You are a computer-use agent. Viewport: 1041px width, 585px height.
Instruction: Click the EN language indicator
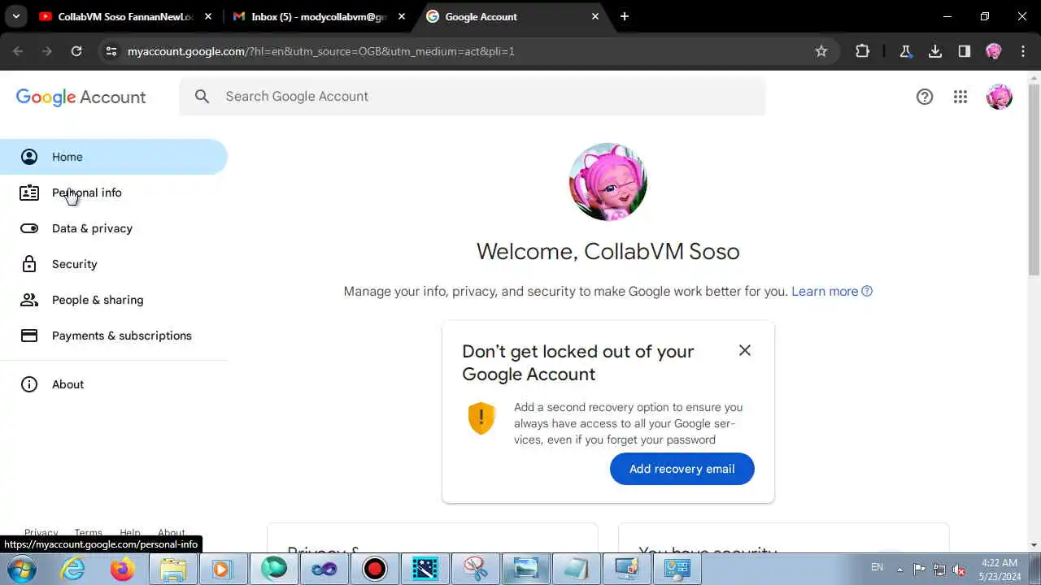[877, 567]
